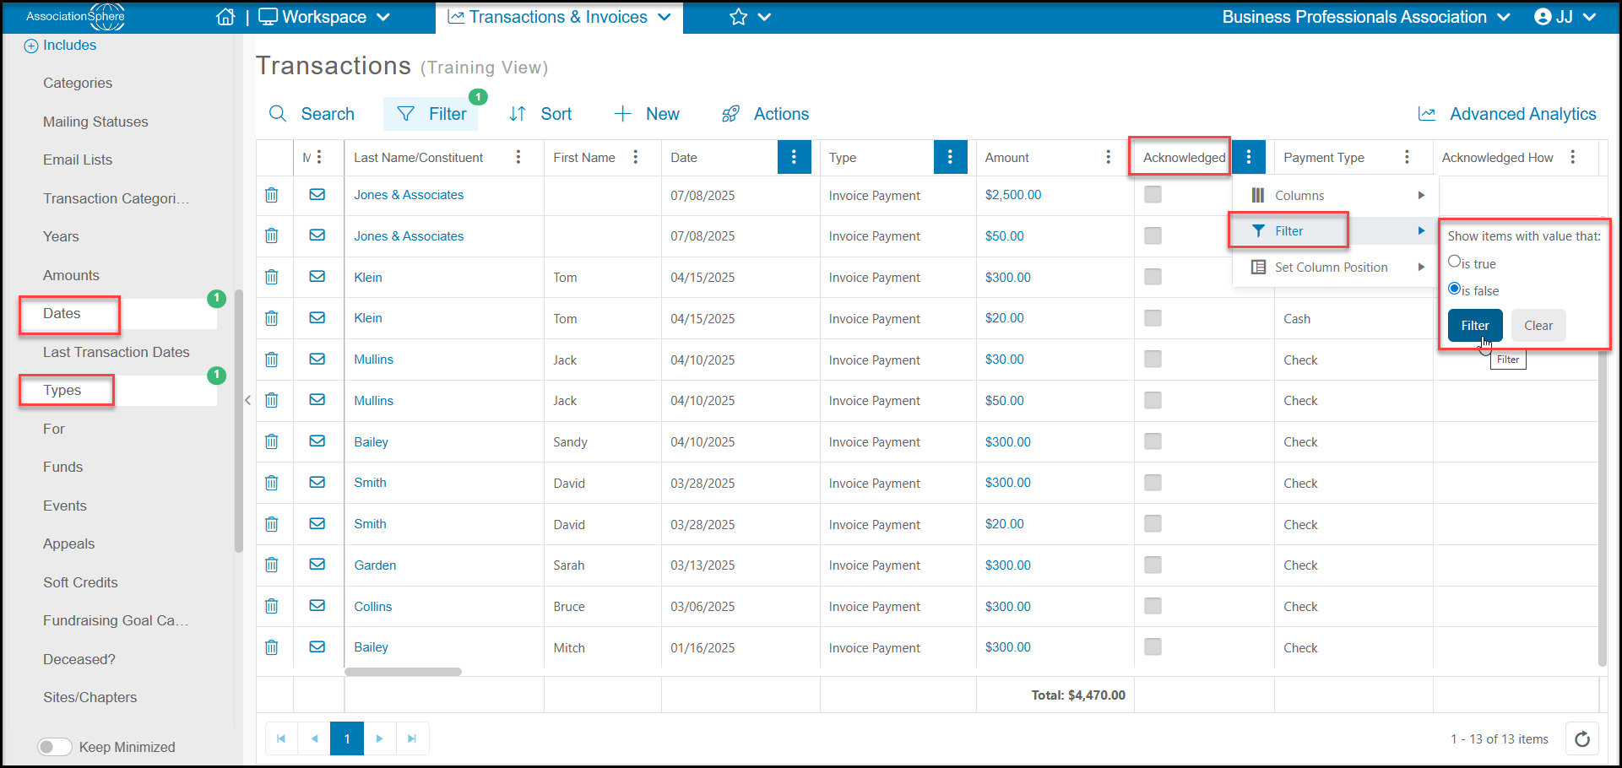1622x768 pixels.
Task: Click the Actions rocket button
Action: 765,114
